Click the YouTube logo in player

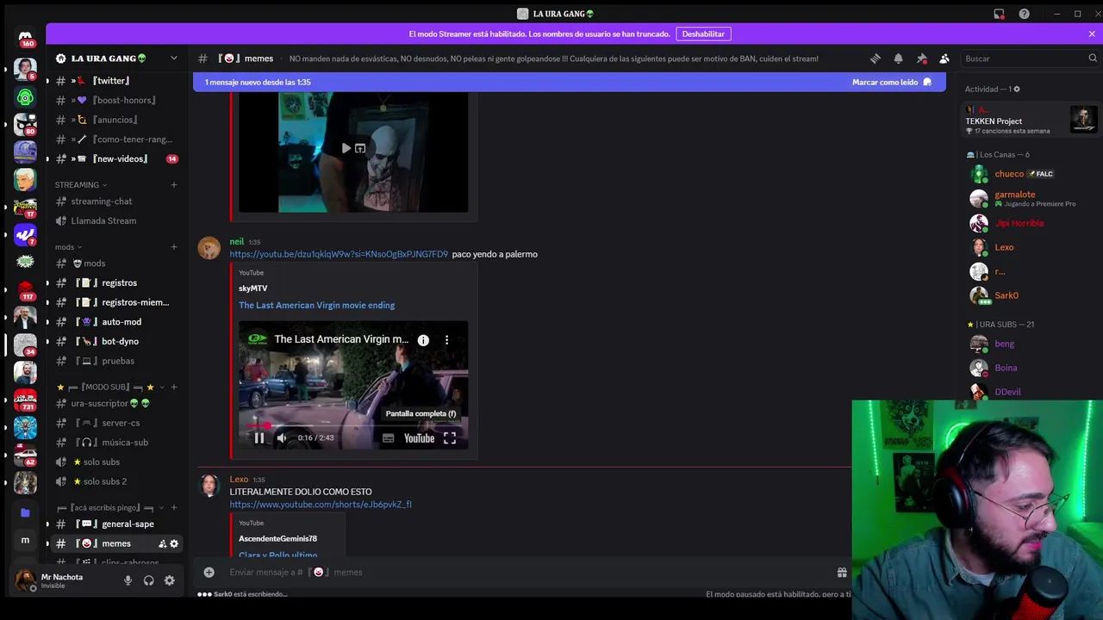pyautogui.click(x=419, y=437)
